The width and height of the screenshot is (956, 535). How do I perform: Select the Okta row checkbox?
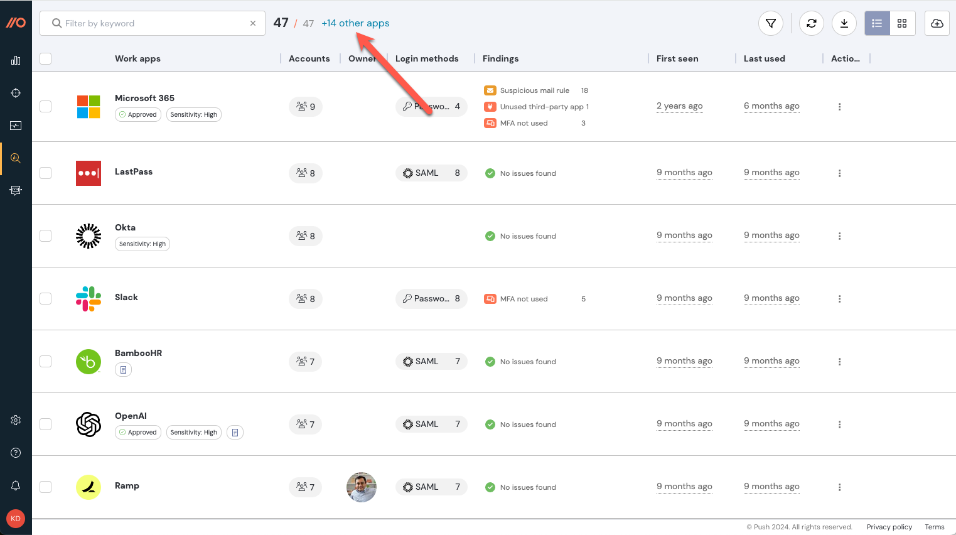pyautogui.click(x=45, y=235)
